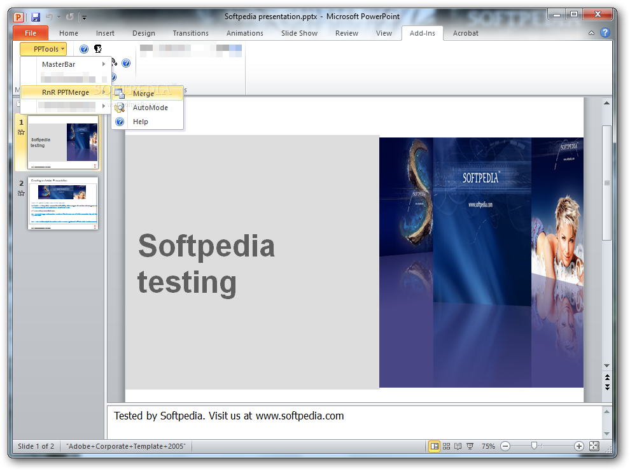Expand the MasterBar submenu
This screenshot has width=630, height=471.
(x=66, y=64)
